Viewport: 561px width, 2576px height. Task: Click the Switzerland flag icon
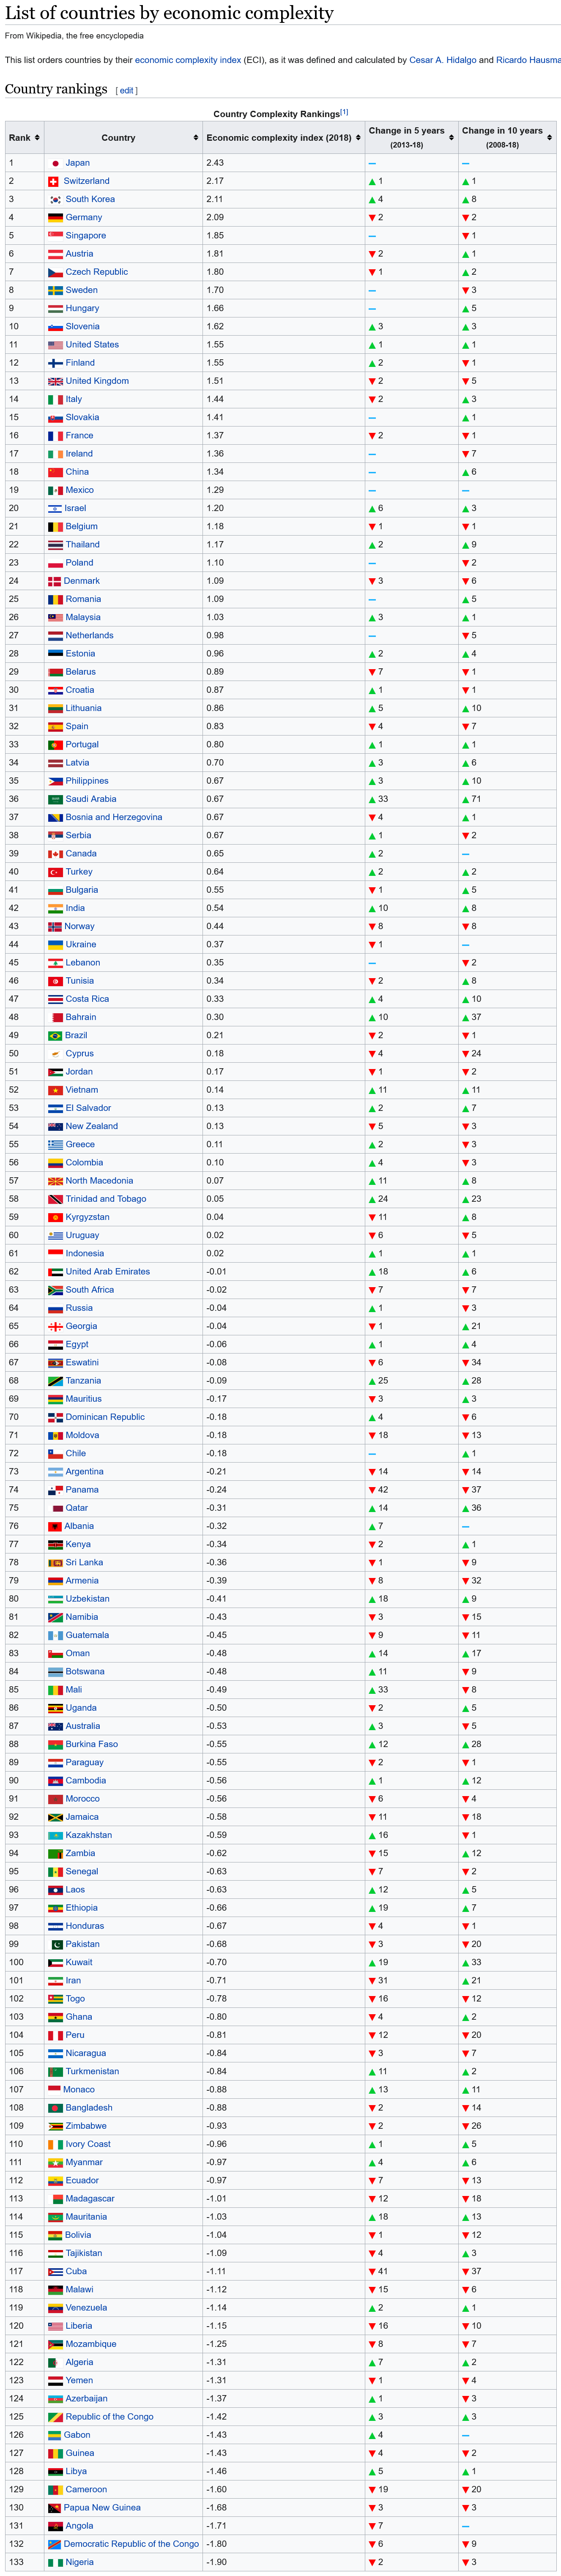[x=54, y=181]
